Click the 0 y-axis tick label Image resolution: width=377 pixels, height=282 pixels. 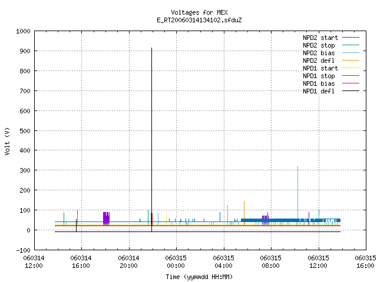[x=29, y=230]
